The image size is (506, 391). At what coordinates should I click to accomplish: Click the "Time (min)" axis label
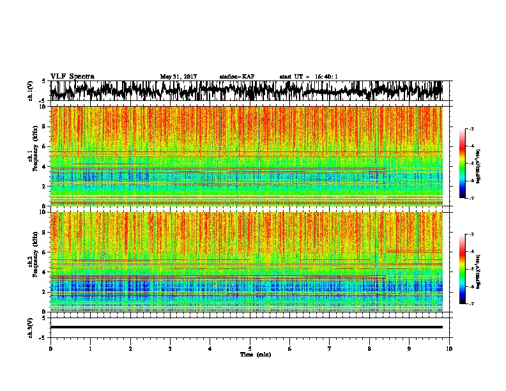coord(256,355)
